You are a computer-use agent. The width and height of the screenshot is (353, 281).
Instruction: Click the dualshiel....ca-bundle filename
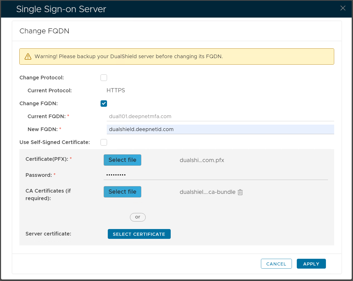207,192
